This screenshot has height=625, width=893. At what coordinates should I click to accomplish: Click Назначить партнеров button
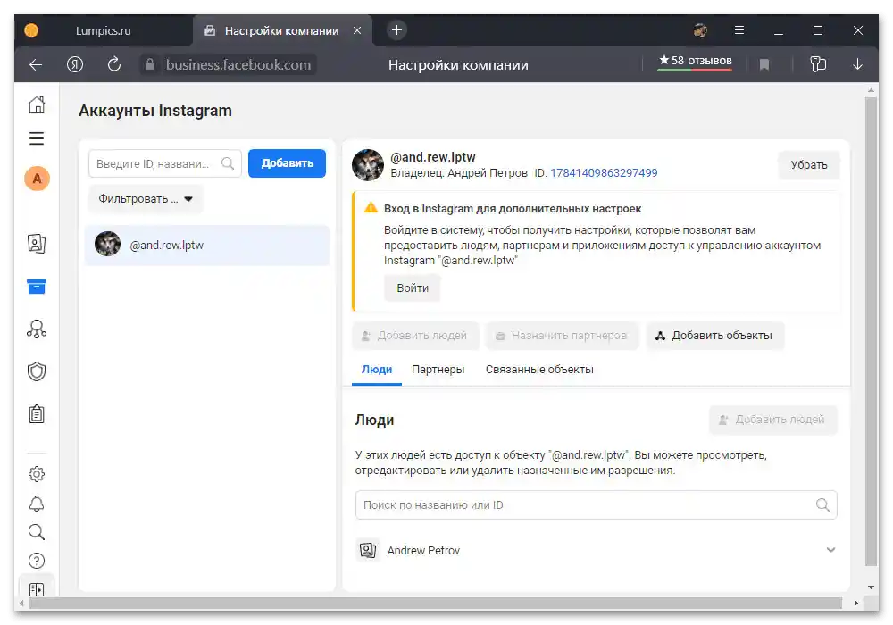pos(562,336)
